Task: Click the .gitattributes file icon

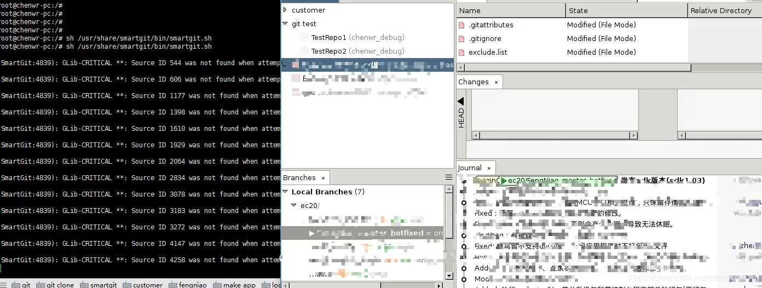Action: (x=461, y=25)
